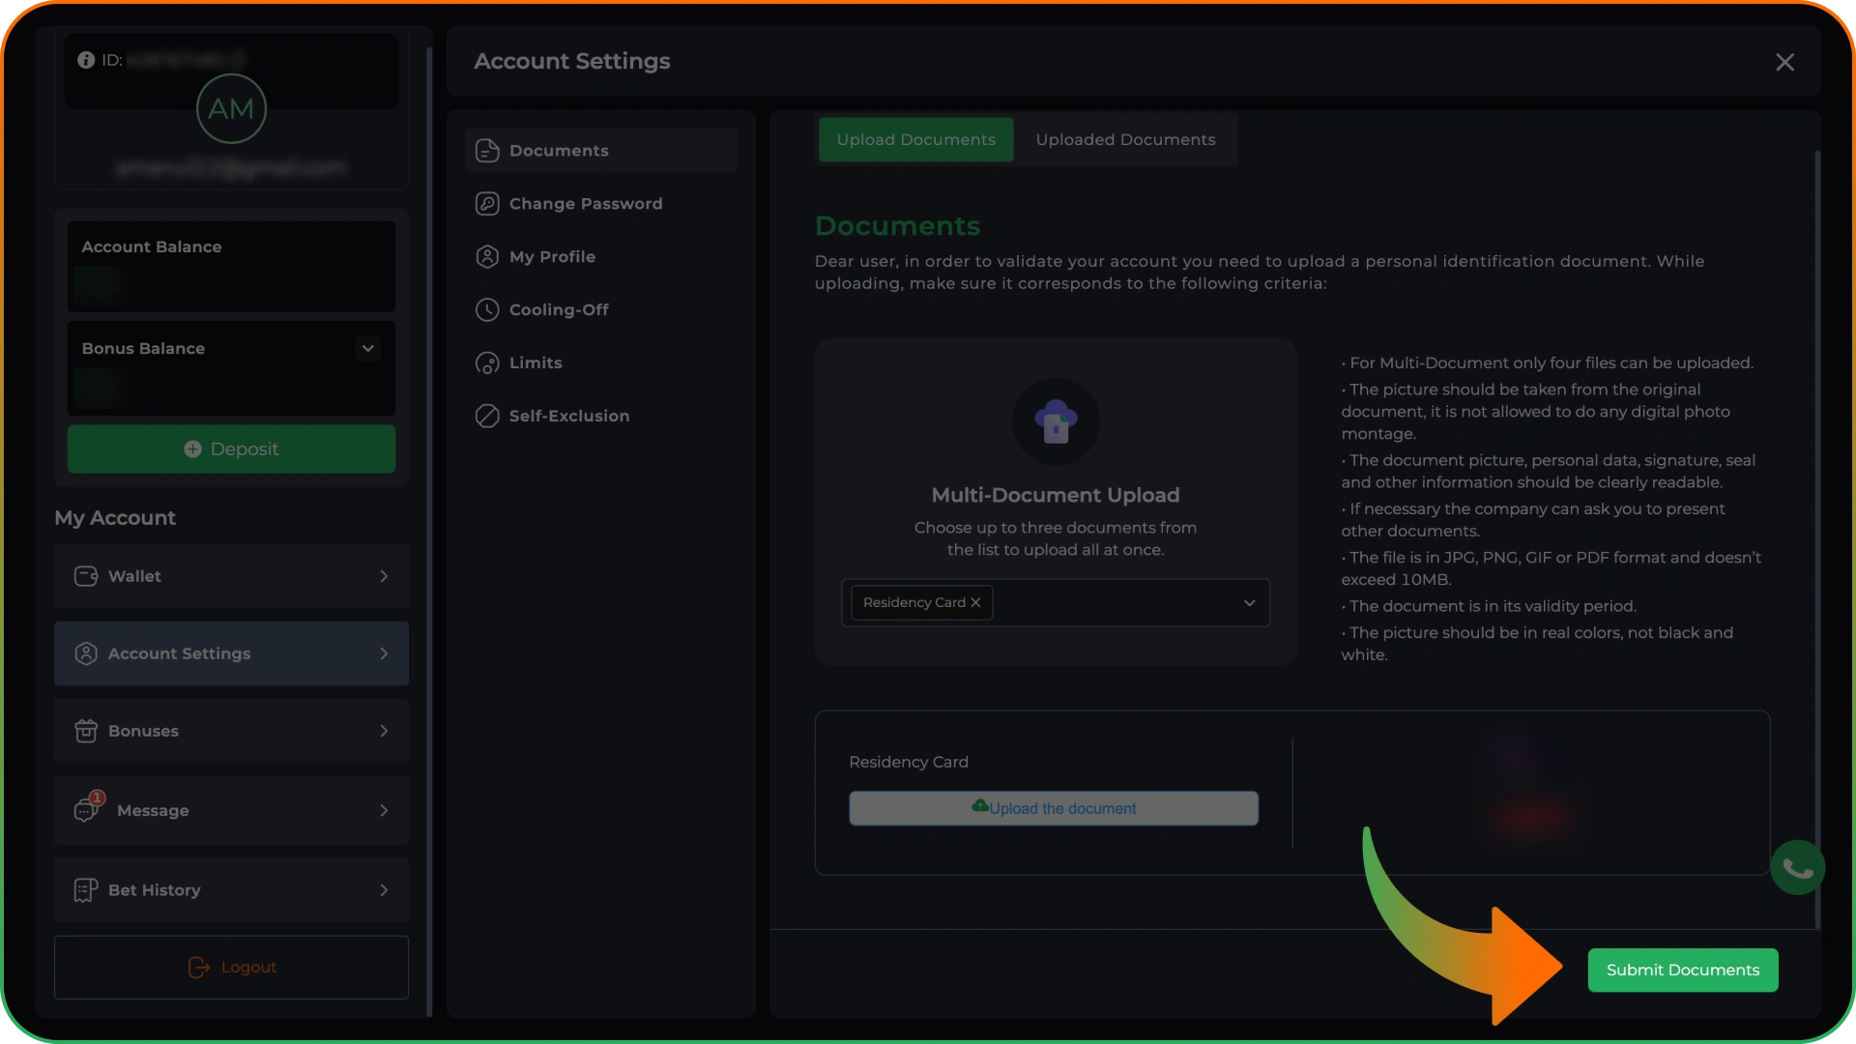Switch to Upload Documents tab
This screenshot has height=1044, width=1856.
tap(915, 140)
